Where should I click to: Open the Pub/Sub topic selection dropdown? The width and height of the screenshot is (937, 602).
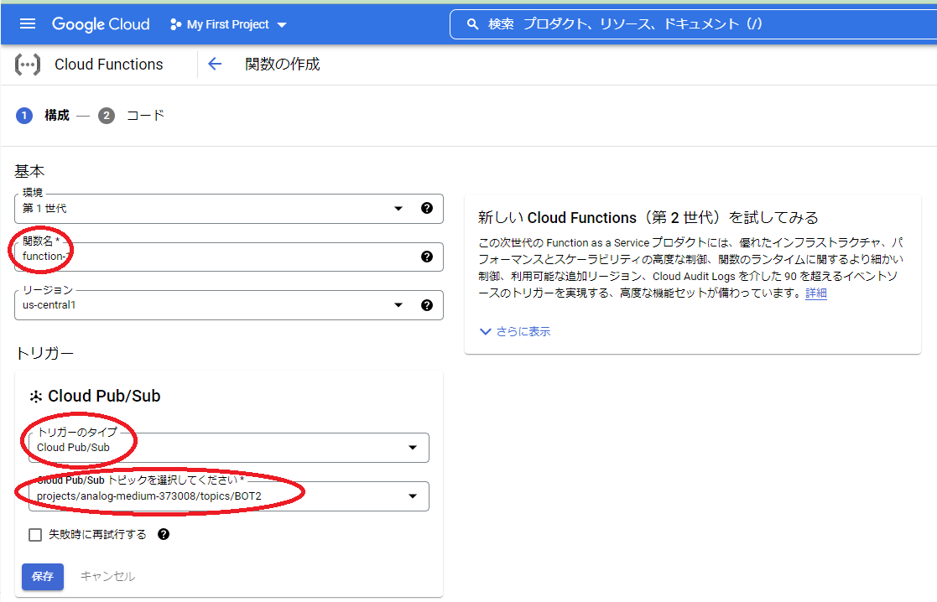coord(229,496)
